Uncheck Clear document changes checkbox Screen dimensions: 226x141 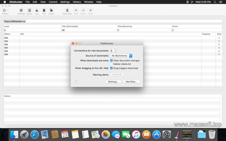(x=111, y=60)
